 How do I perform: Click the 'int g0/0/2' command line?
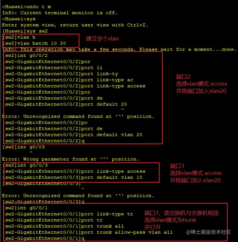tap(26, 55)
